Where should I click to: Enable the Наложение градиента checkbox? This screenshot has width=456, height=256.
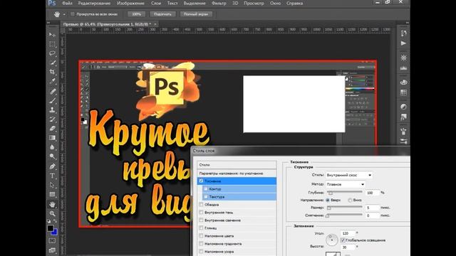[201, 243]
